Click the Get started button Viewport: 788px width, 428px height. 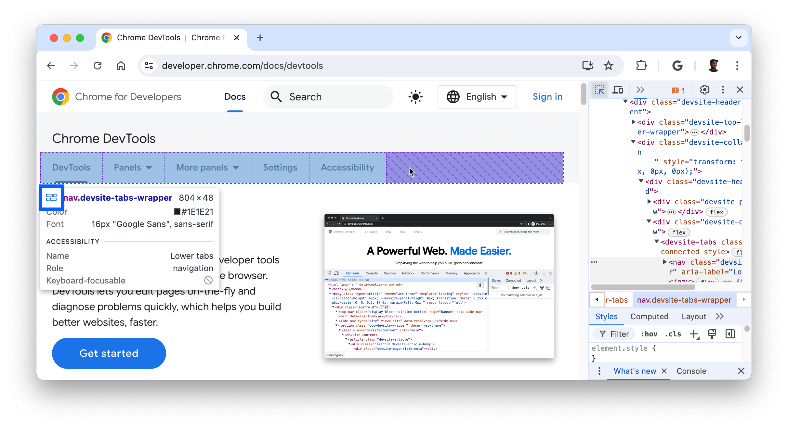[x=109, y=353]
